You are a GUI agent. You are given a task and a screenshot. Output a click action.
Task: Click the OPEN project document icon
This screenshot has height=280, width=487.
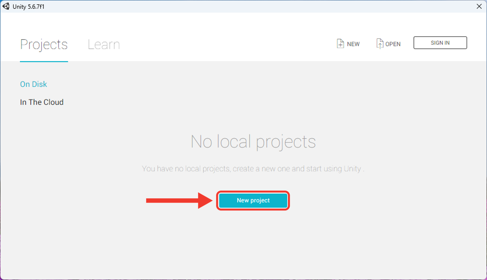380,43
